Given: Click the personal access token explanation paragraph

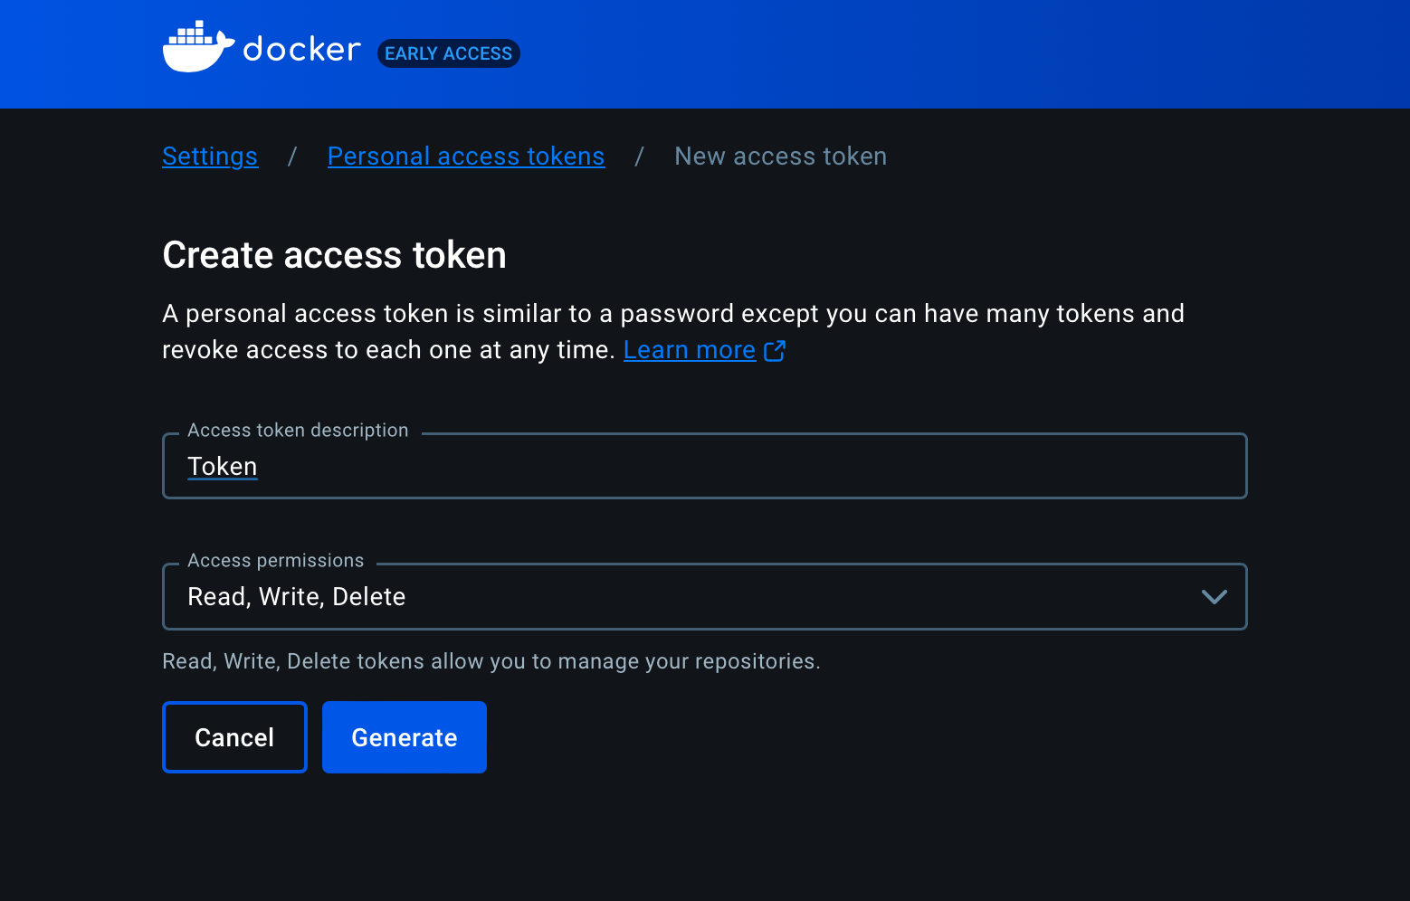Looking at the screenshot, I should tap(672, 314).
